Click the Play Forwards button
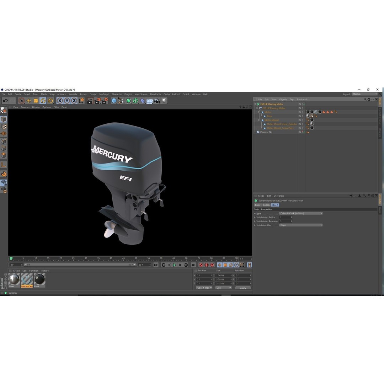 coord(175,265)
